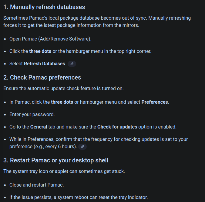Click 'three dots' in the 'In Pamac' bullet
Image resolution: width=205 pixels, height=202 pixels.
pos(62,102)
